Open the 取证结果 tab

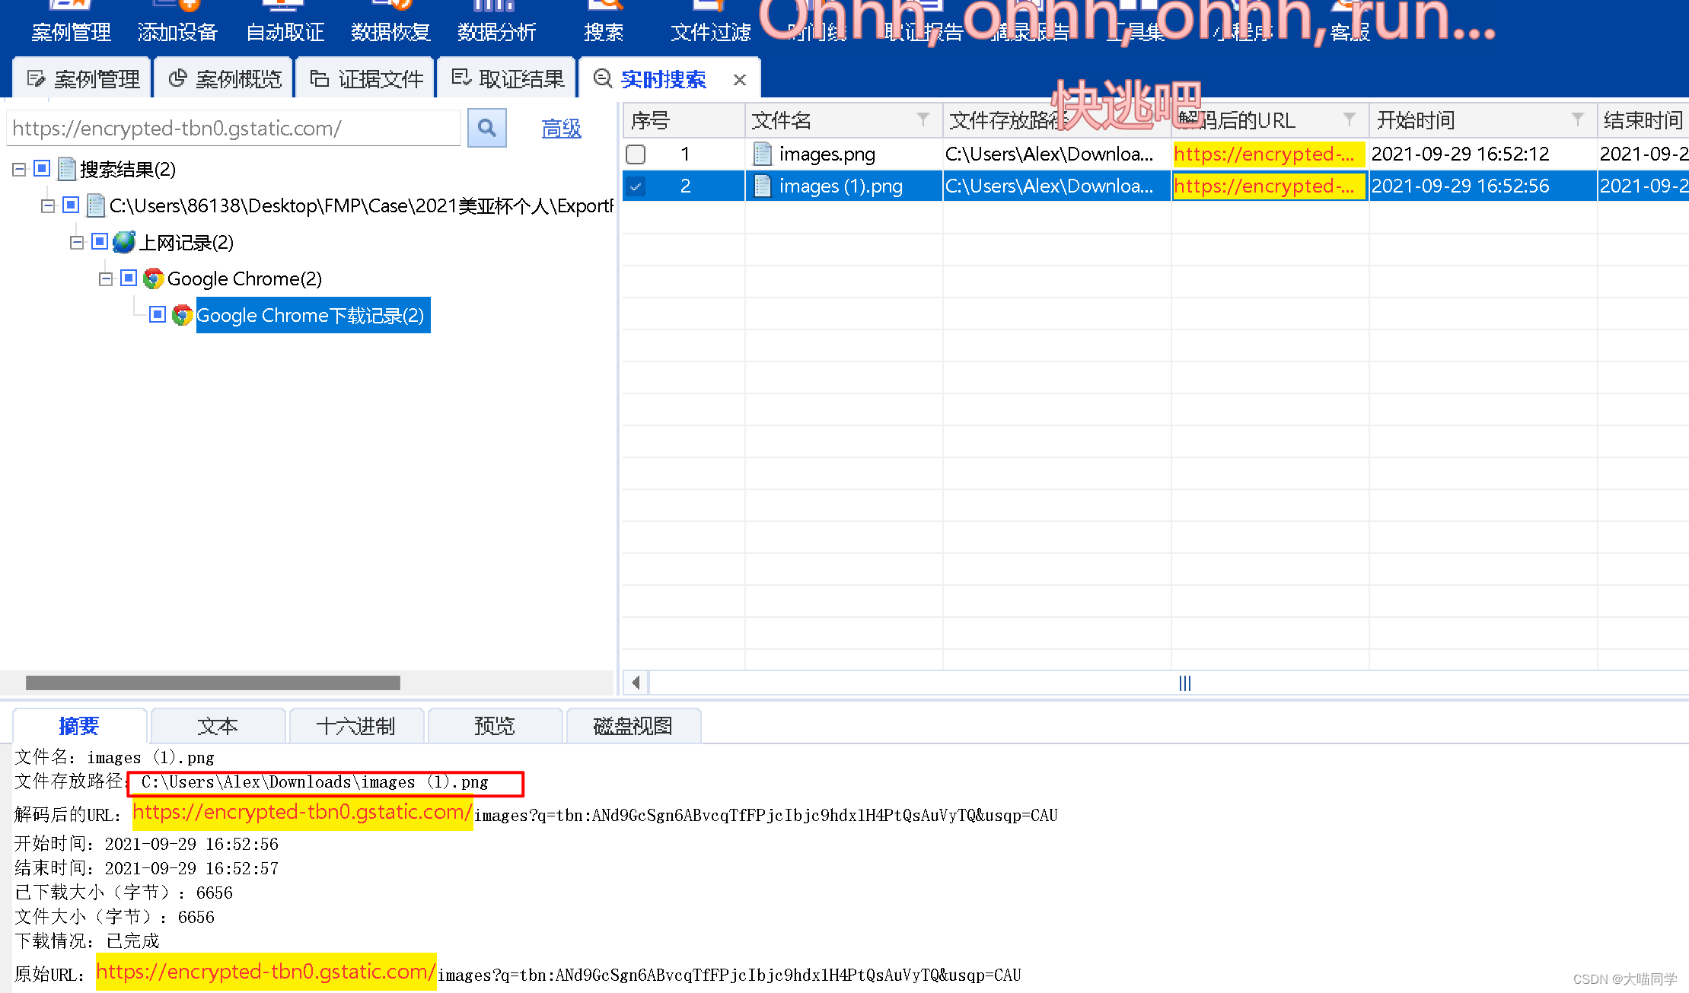508,78
